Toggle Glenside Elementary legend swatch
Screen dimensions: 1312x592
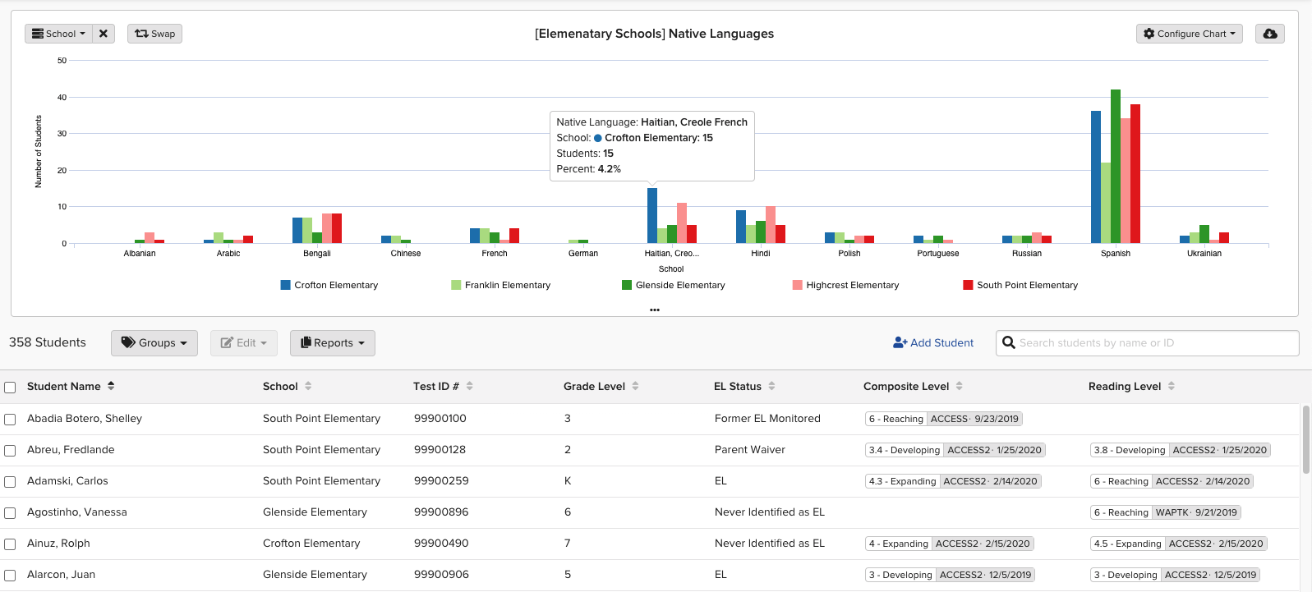click(627, 285)
